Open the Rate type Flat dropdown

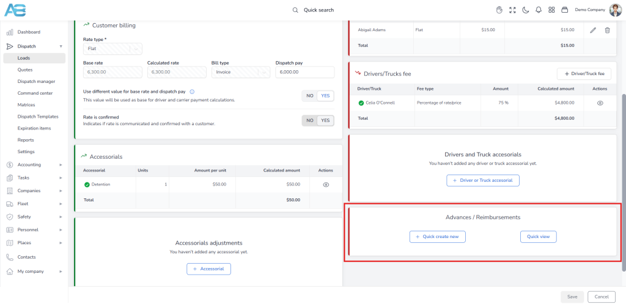click(x=112, y=49)
